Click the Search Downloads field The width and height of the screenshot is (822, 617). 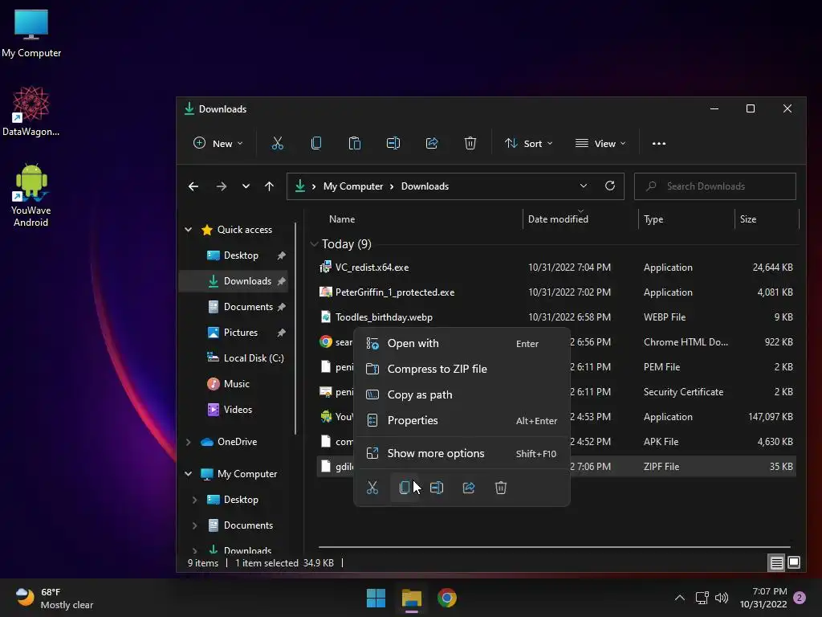[x=715, y=186]
